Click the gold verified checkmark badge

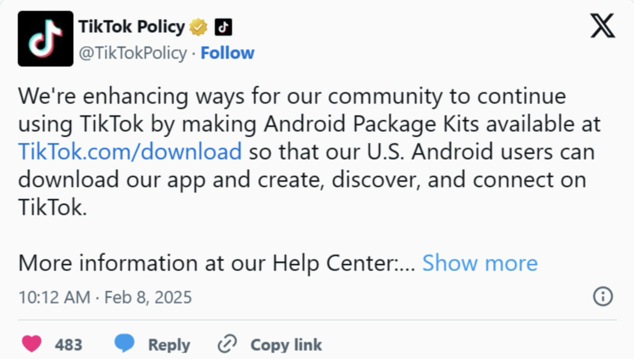[199, 26]
